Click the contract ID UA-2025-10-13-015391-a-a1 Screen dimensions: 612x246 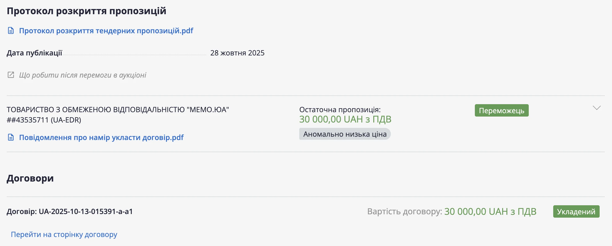point(86,211)
